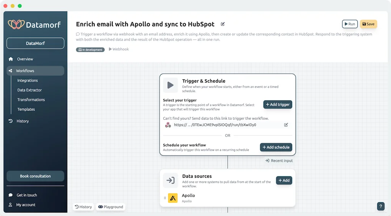391x216 pixels.
Task: Open History at canvas bottom
Action: coord(83,207)
